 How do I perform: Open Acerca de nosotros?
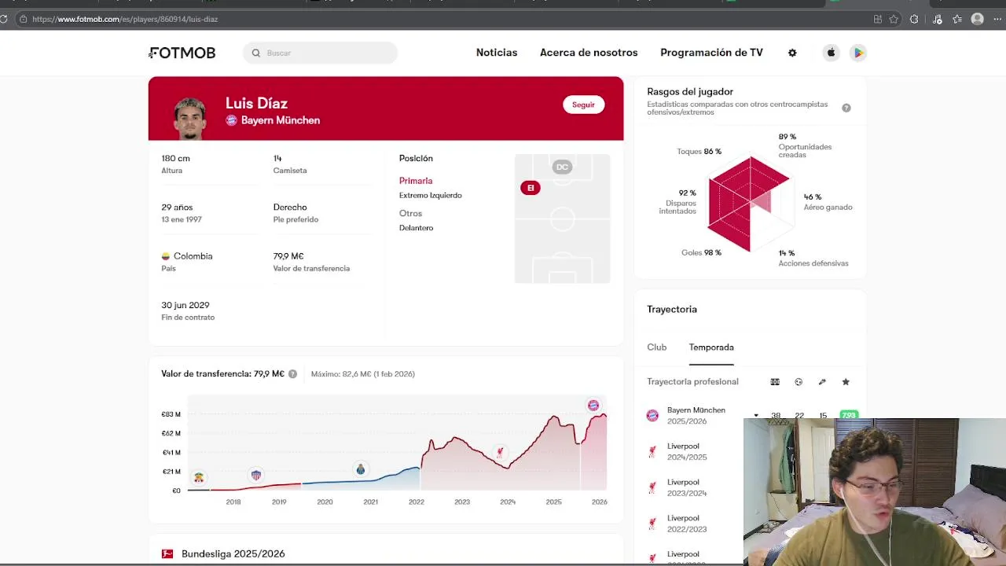[x=589, y=53]
